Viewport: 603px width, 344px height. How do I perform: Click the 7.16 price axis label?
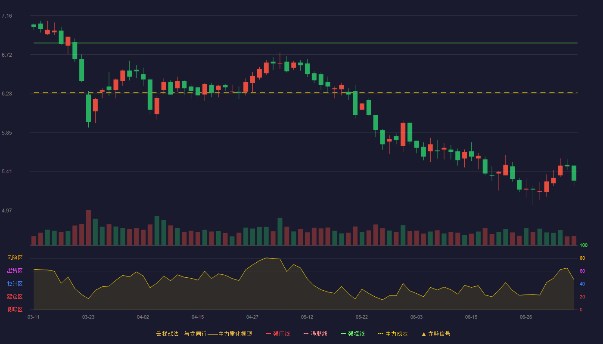7,16
